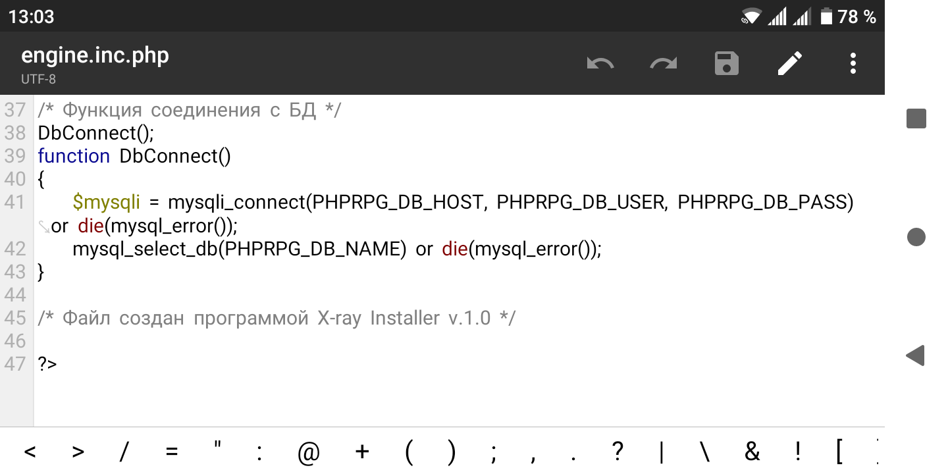Insert the plus sign key

[x=362, y=452]
